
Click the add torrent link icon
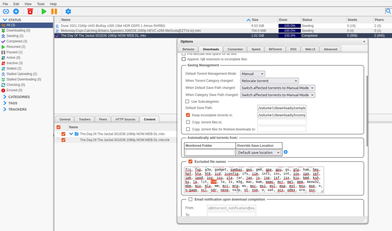click(x=6, y=11)
